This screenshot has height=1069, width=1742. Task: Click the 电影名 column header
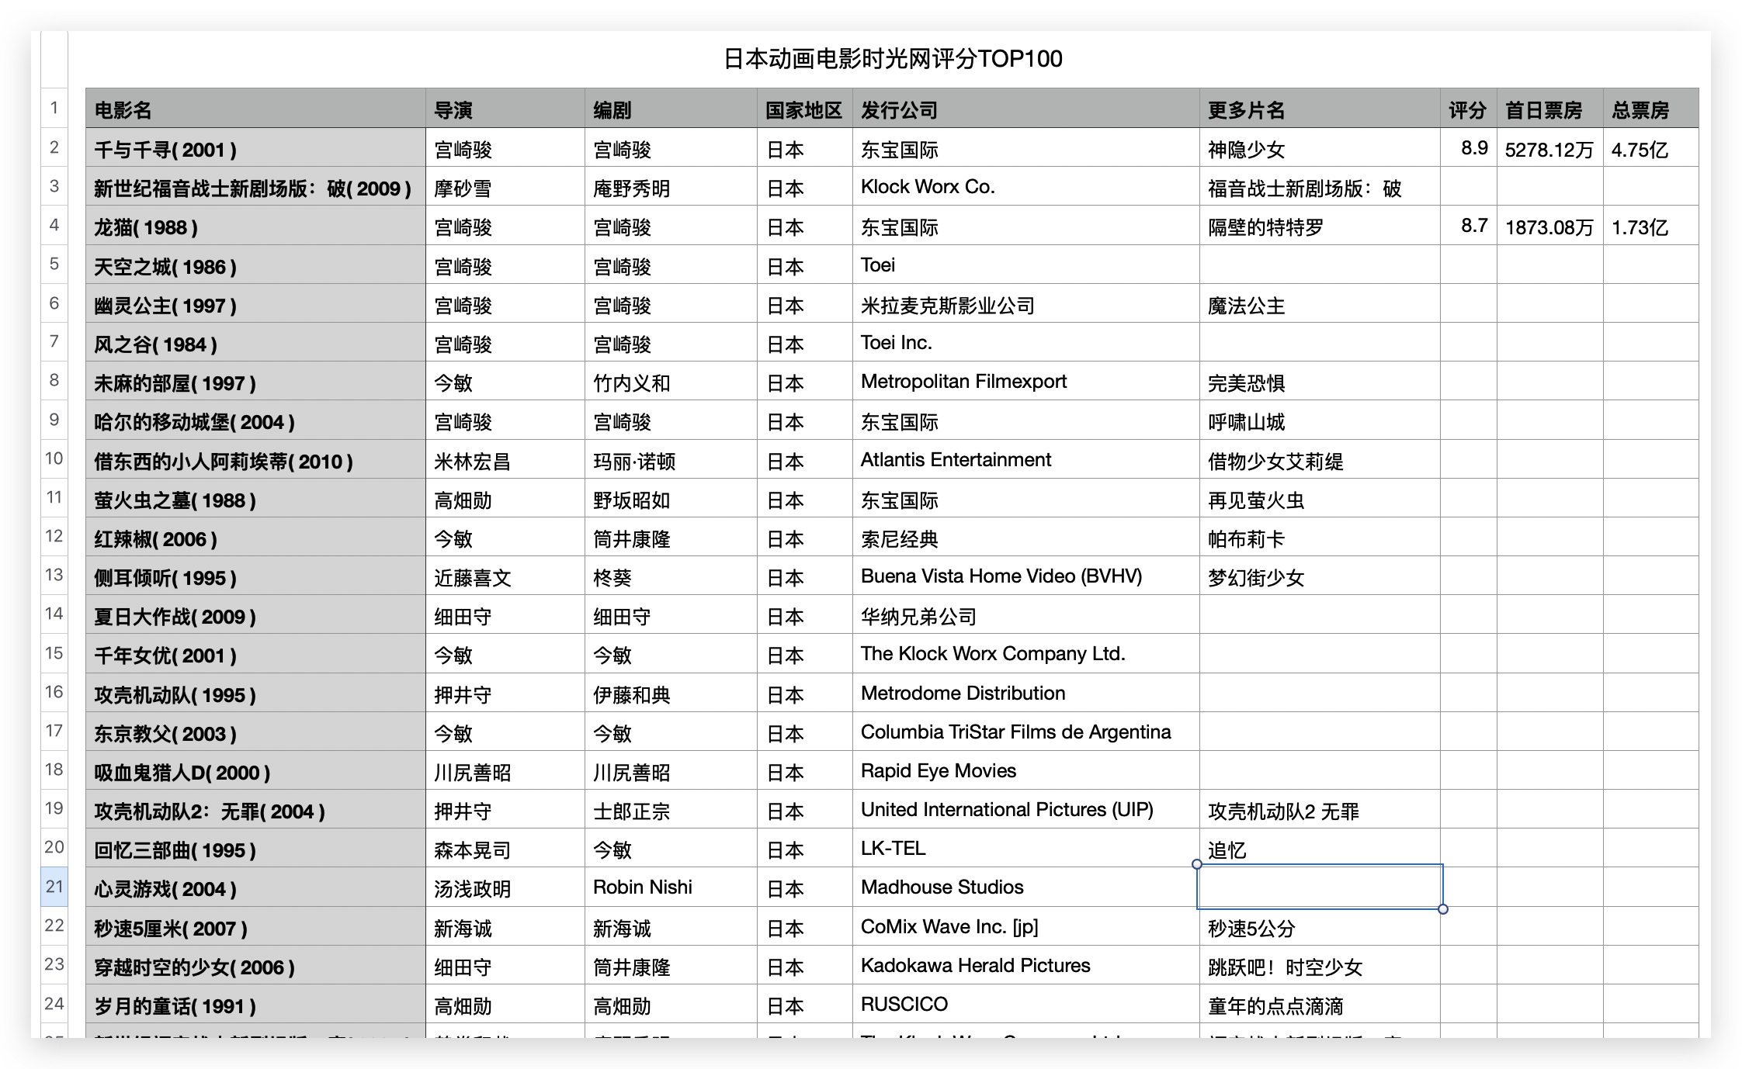255,109
